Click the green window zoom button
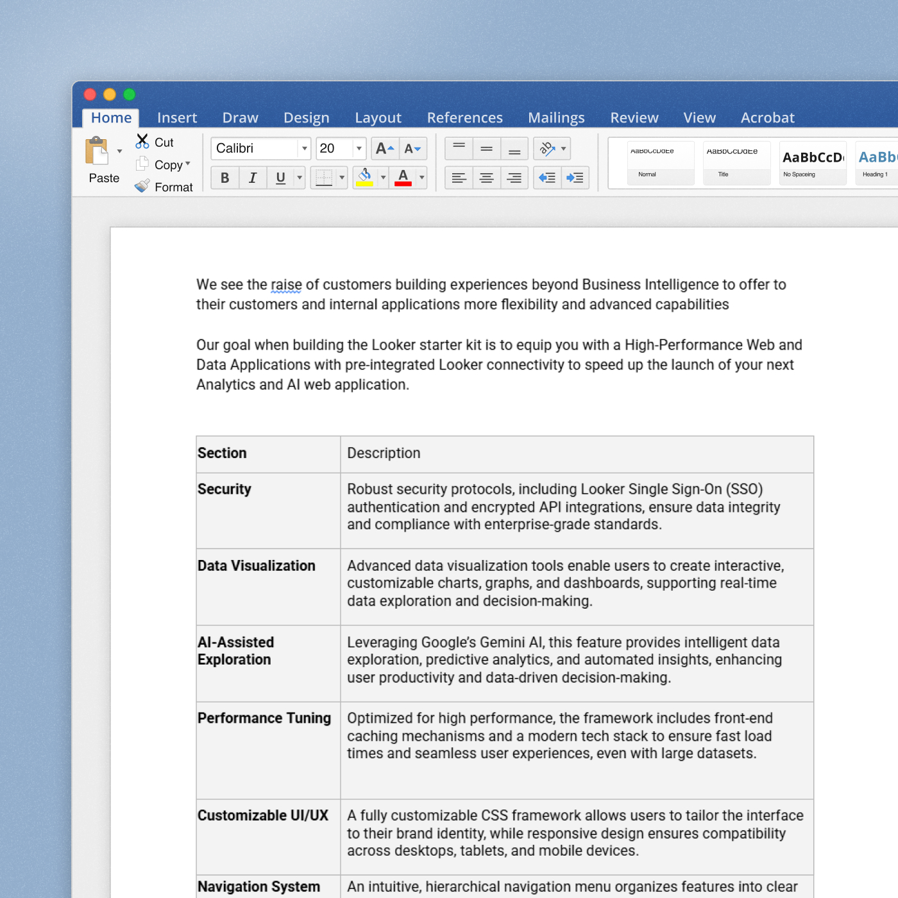This screenshot has width=898, height=898. coord(130,94)
